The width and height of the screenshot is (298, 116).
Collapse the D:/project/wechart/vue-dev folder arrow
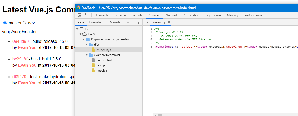point(83,39)
